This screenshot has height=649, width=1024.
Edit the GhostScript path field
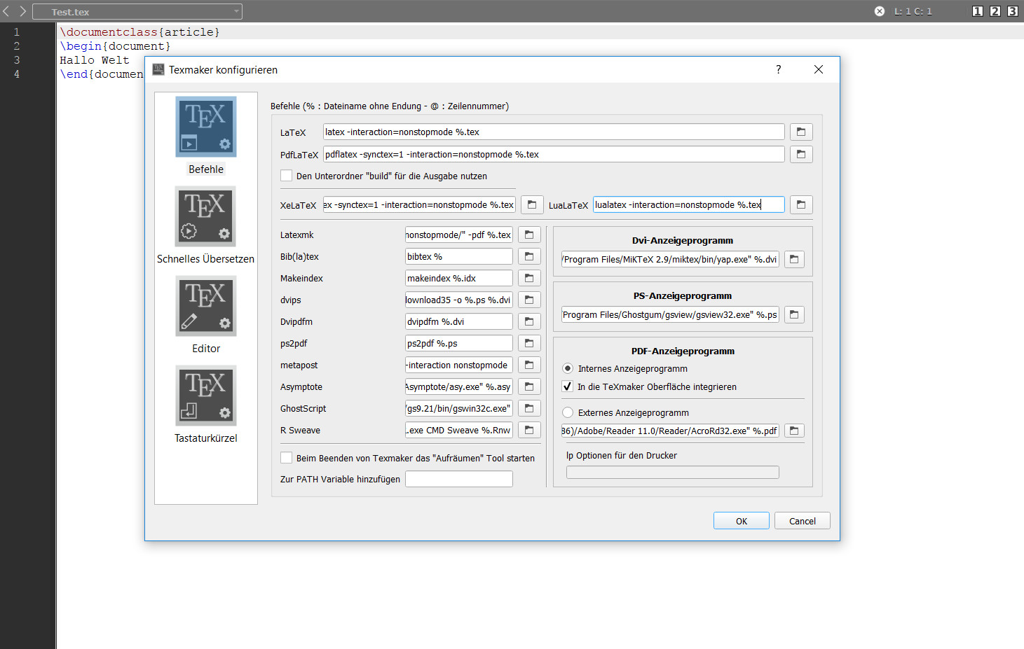coord(459,408)
